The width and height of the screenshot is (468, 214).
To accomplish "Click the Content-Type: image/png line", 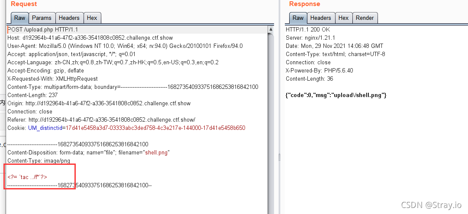I will click(x=39, y=161).
